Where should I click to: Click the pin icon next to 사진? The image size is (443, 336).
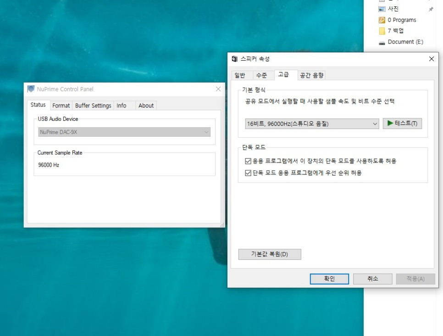click(x=431, y=9)
